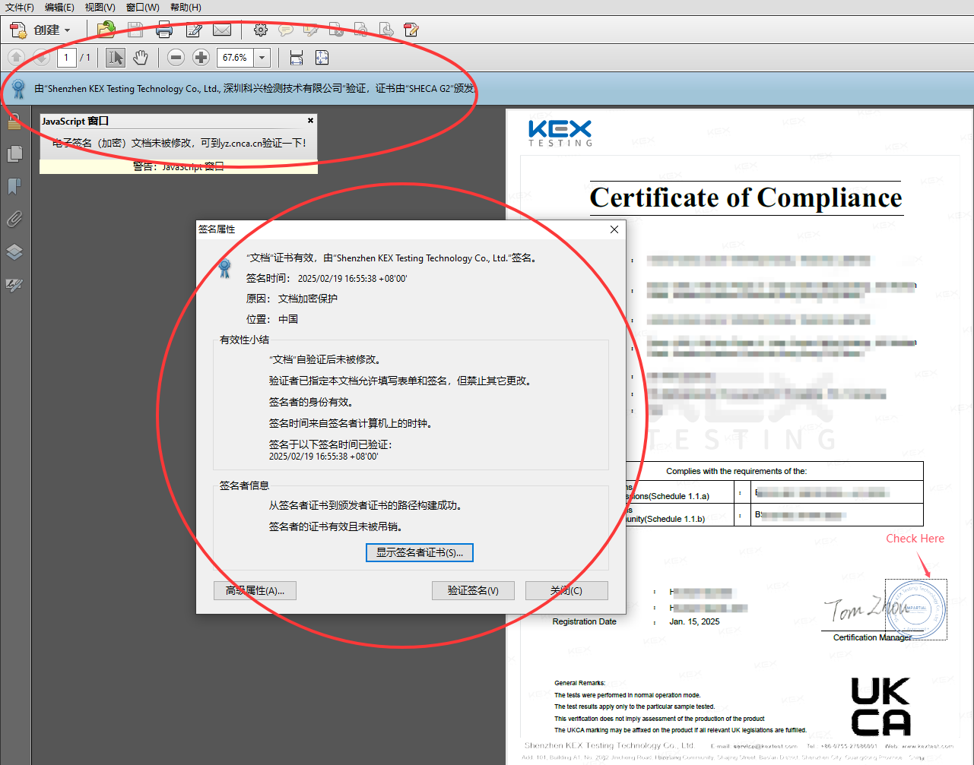Click the 关闭(C) button
The image size is (974, 765).
point(566,590)
